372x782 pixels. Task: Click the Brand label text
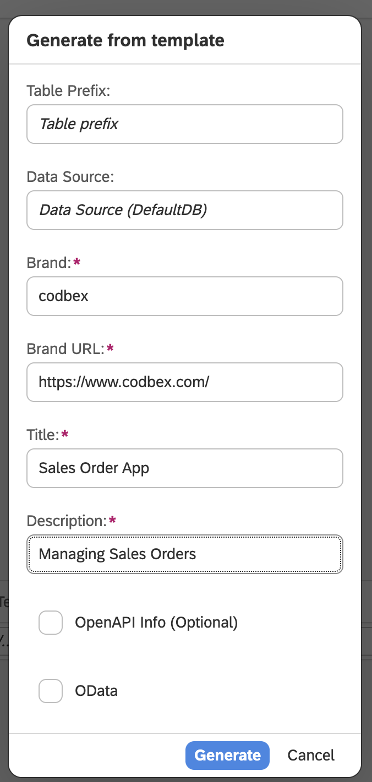point(49,263)
